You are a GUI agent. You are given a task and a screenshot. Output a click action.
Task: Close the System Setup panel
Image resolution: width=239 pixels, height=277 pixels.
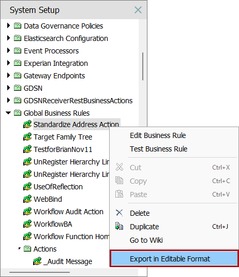coord(138,10)
